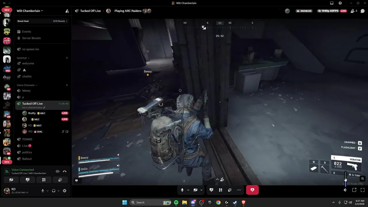Pop out the stream window
Screen dimensions: 368x207
coord(354,190)
